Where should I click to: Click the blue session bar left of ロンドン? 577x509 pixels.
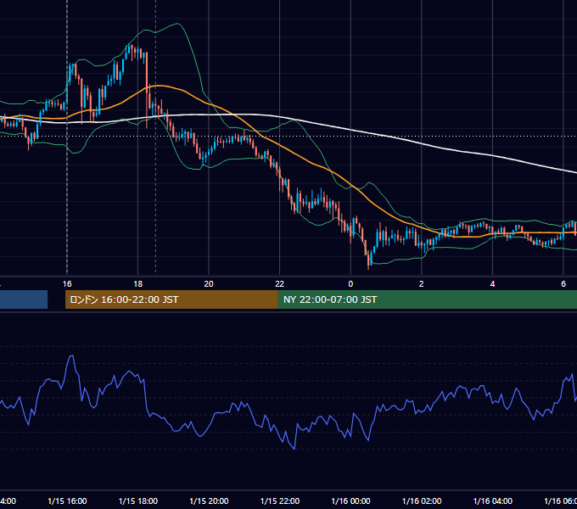(24, 299)
